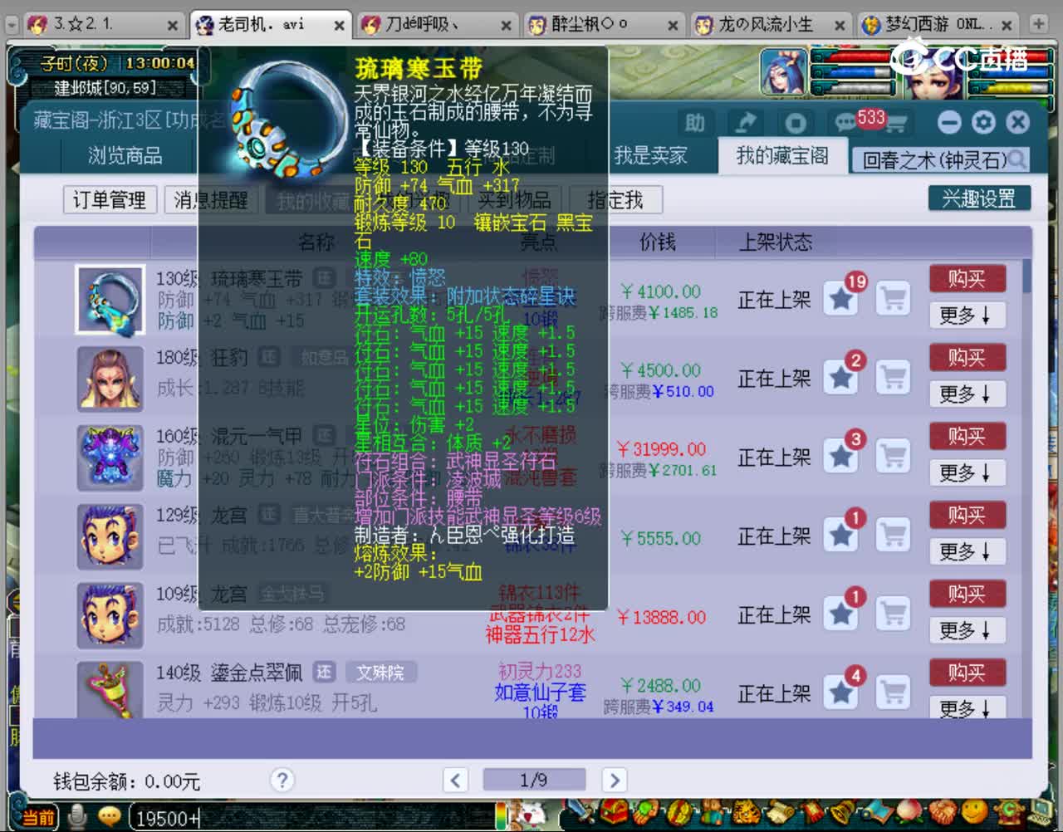Click the wallet help question icon

(282, 780)
